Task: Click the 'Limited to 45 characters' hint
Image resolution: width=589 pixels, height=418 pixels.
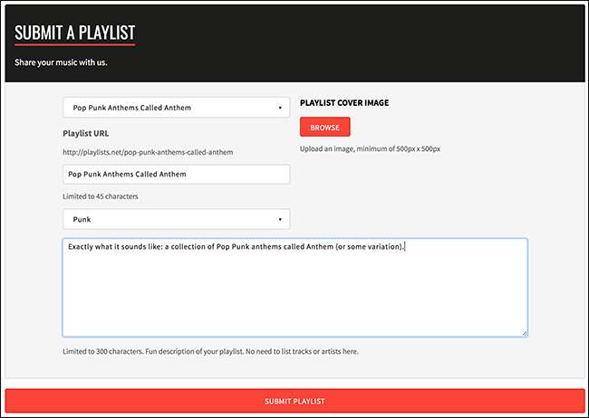Action: pyautogui.click(x=101, y=196)
